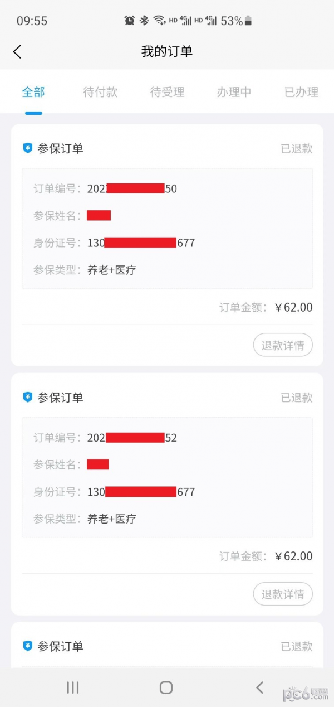
Task: Tap 已退款 status on first order
Action: (296, 148)
